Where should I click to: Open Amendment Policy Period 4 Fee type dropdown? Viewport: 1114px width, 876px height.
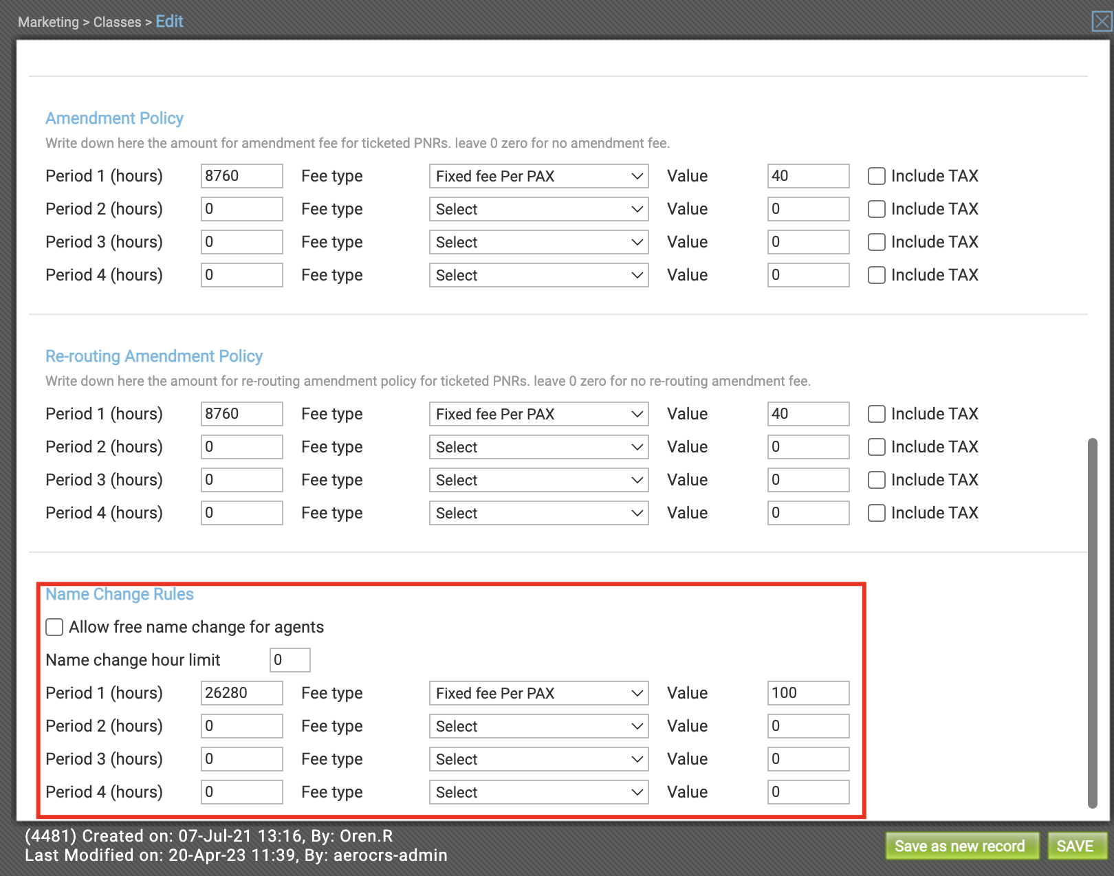point(539,275)
